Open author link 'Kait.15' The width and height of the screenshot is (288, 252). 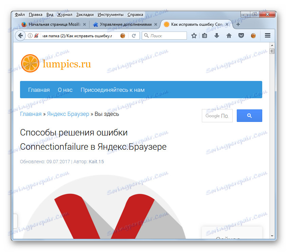[x=96, y=162]
